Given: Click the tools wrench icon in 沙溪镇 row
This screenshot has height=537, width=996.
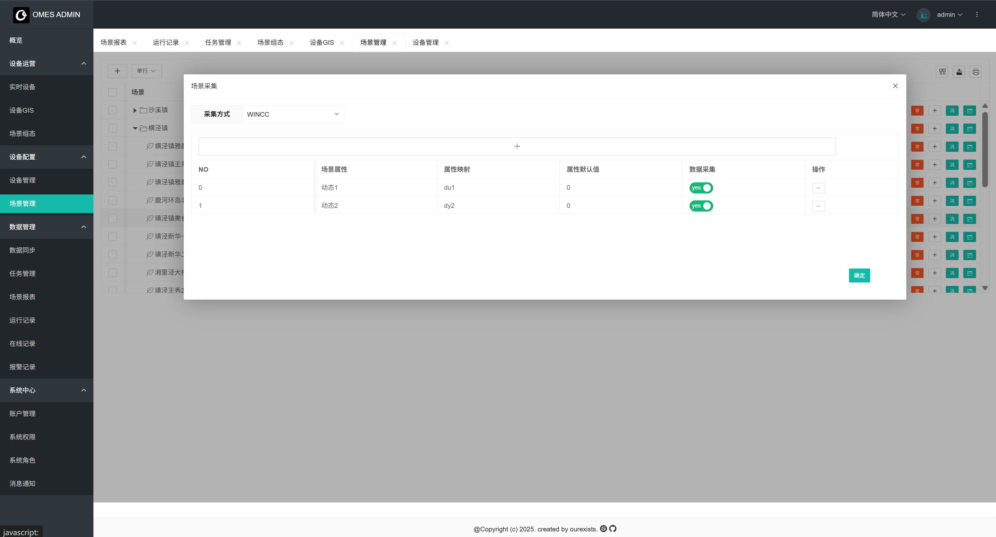Looking at the screenshot, I should tap(952, 111).
